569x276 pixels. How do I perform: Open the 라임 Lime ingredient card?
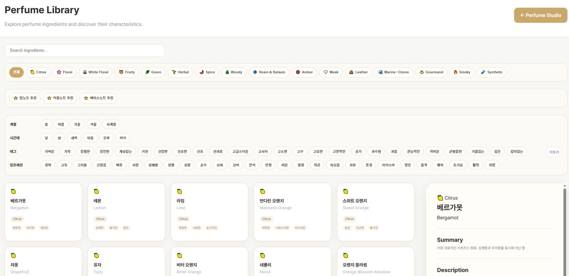tap(209, 212)
